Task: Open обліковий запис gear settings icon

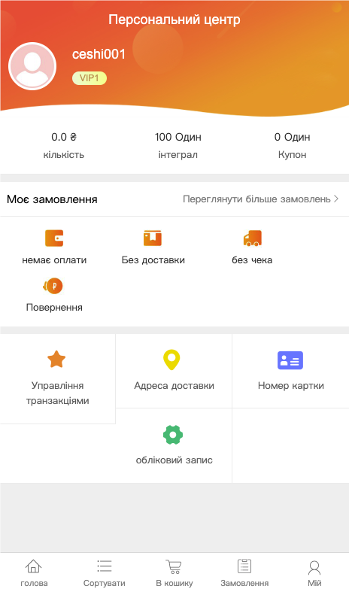Action: tap(173, 435)
